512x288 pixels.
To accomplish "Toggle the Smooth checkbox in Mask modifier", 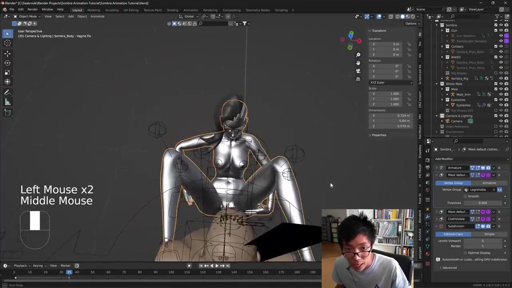I will tap(465, 196).
